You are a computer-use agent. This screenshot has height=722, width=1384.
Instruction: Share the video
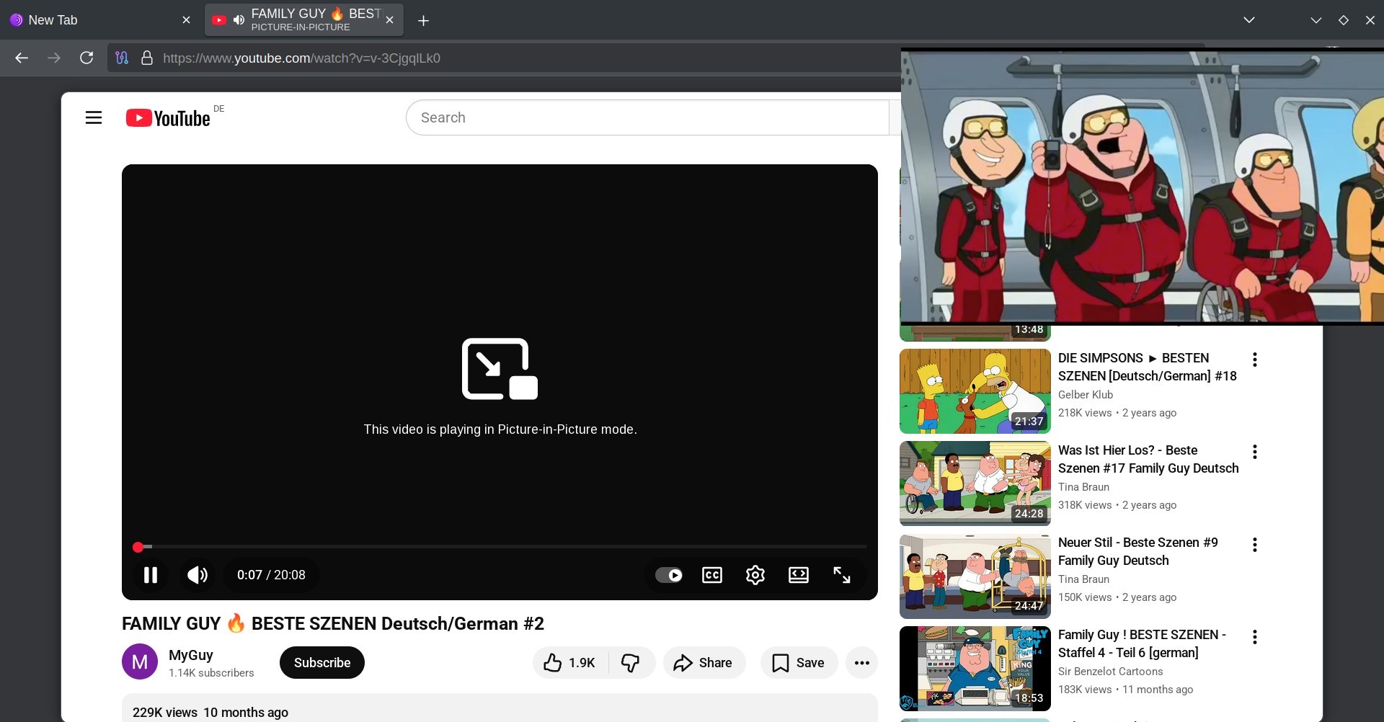point(704,663)
